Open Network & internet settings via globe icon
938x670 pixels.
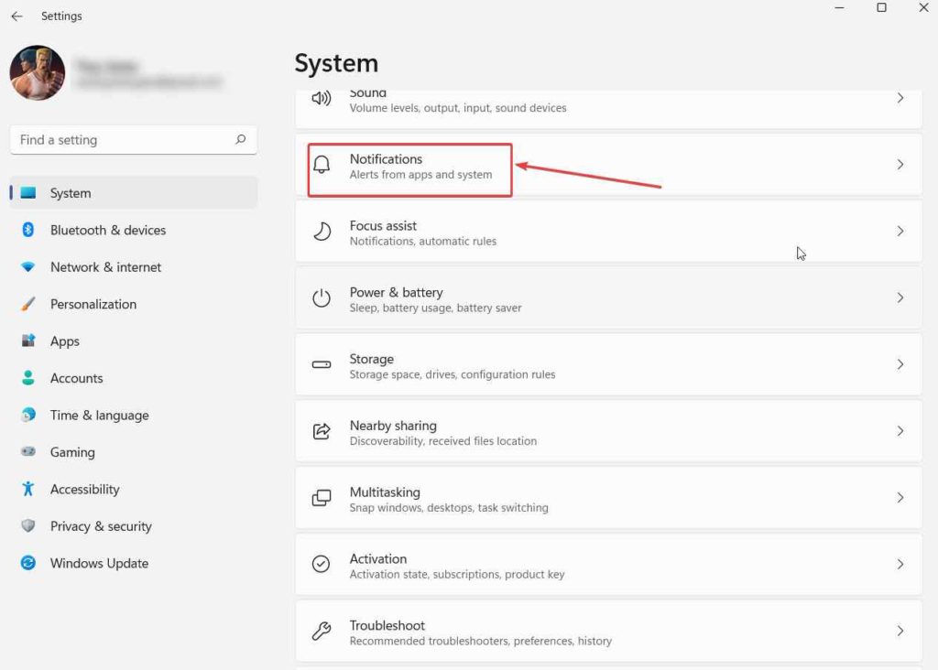(x=28, y=266)
